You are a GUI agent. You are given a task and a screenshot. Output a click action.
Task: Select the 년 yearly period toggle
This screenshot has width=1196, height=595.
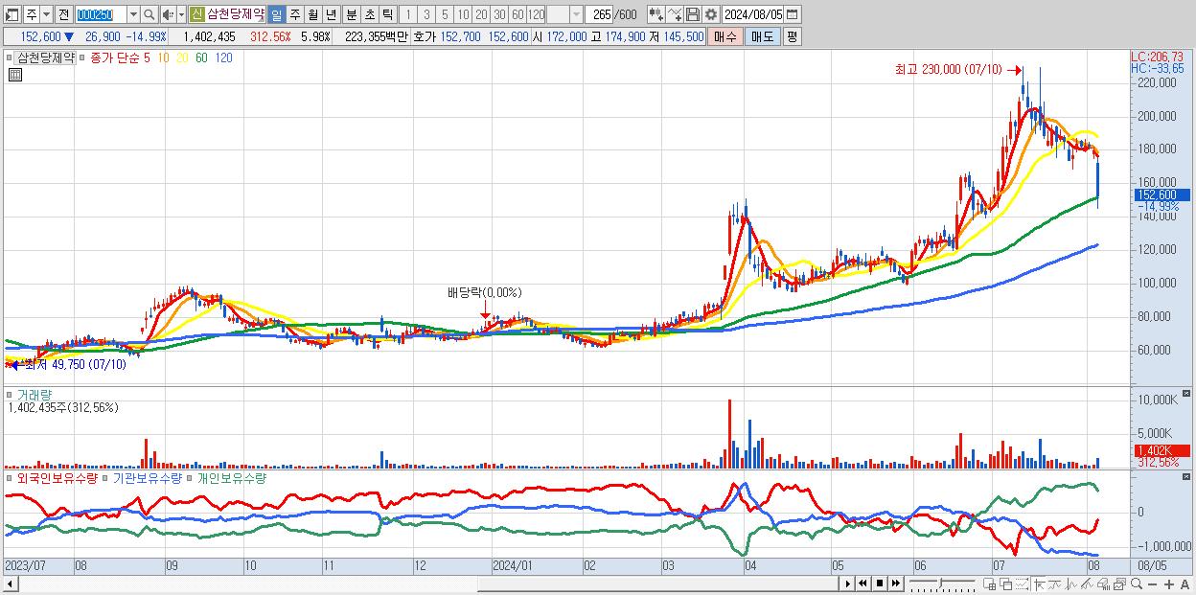coord(331,14)
